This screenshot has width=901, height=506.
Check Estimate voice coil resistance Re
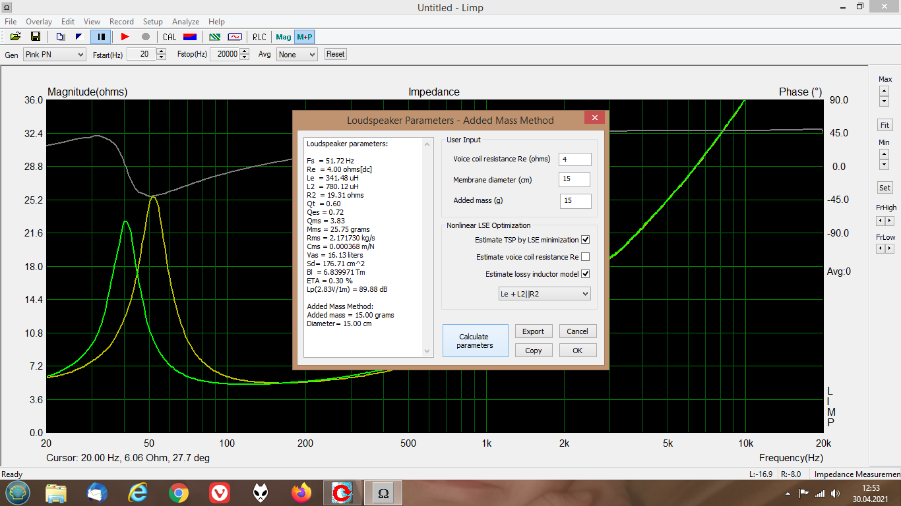pyautogui.click(x=585, y=257)
